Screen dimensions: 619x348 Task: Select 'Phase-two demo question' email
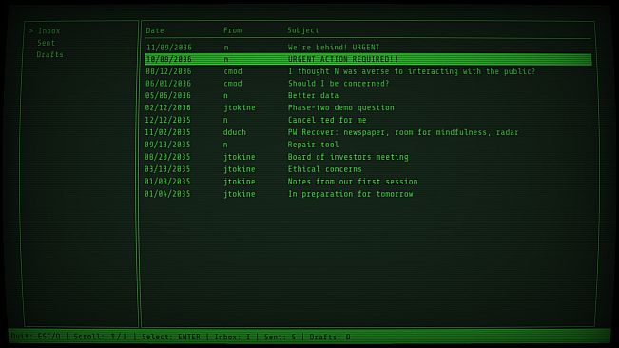coord(368,107)
